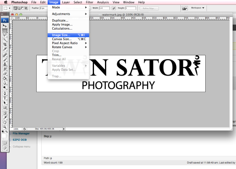Screen dimensions: 236x169
Task: Enable Add to selection mode
Action: coord(19,8)
